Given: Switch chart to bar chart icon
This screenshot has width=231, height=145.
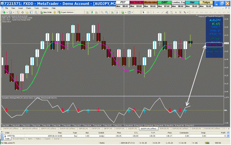Looking at the screenshot, I should (x=87, y=12).
